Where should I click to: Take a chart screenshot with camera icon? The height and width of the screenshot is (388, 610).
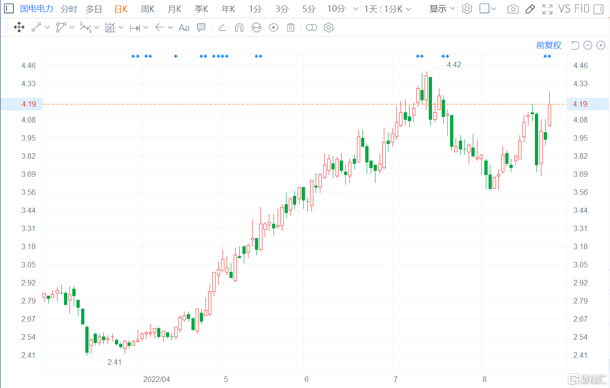coord(513,9)
